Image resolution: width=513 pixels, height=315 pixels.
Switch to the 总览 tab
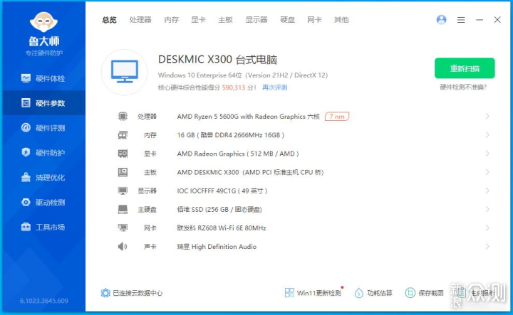[109, 20]
